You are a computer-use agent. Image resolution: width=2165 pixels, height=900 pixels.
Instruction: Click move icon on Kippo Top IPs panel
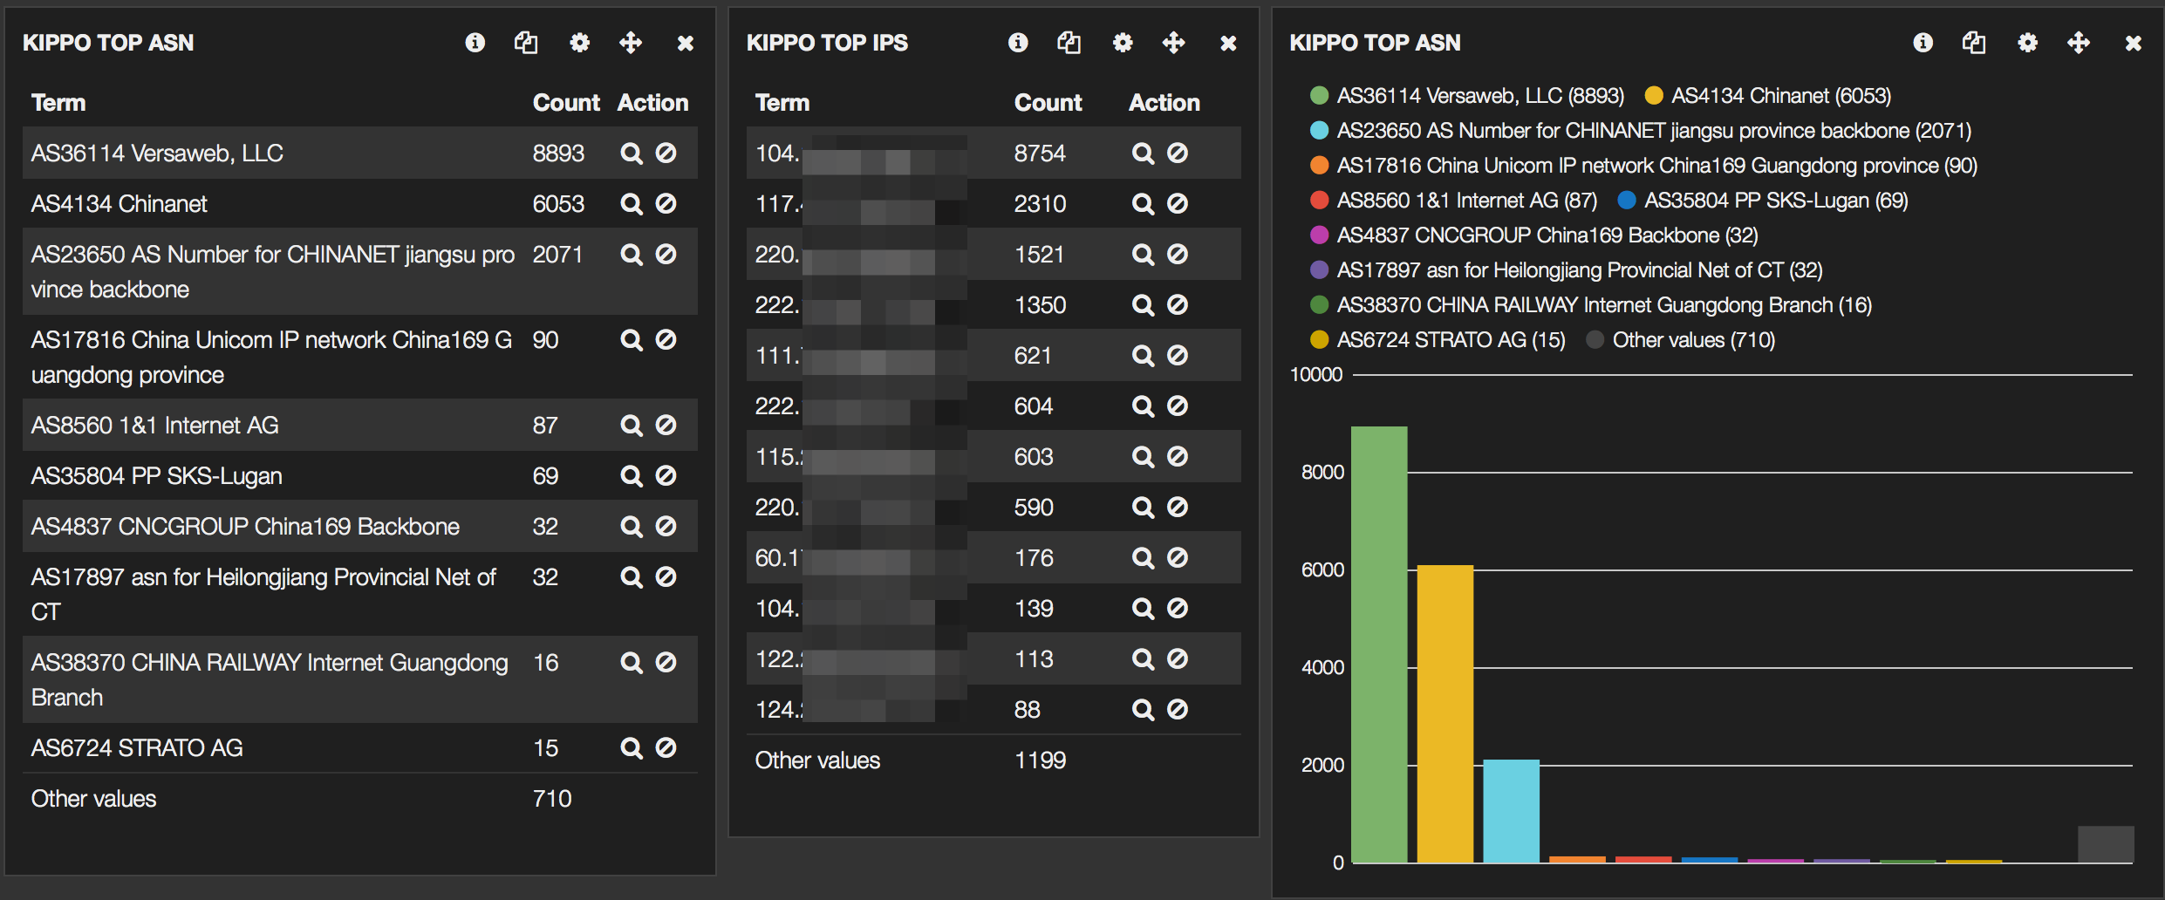click(x=1173, y=43)
